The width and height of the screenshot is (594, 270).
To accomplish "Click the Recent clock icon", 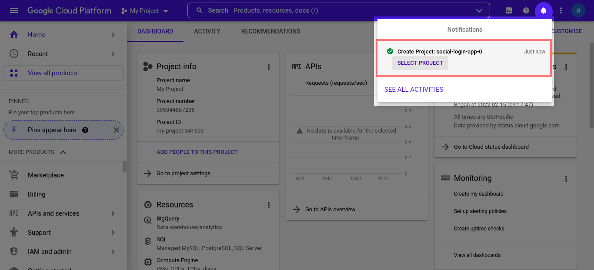I will tap(14, 54).
